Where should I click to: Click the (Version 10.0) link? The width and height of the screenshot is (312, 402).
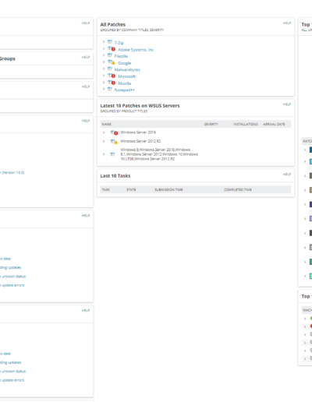[13, 172]
